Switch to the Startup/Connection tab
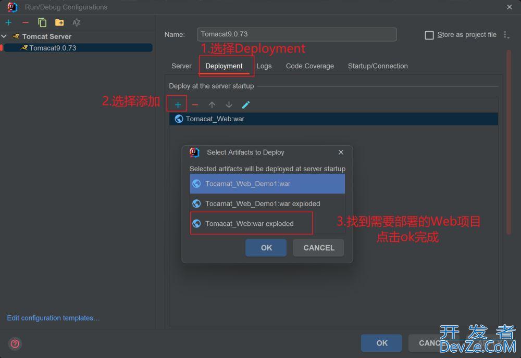Screen dimensions: 521x358 378,66
